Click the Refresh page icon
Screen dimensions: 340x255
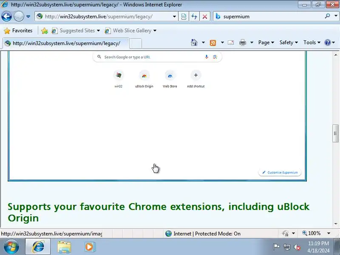194,17
